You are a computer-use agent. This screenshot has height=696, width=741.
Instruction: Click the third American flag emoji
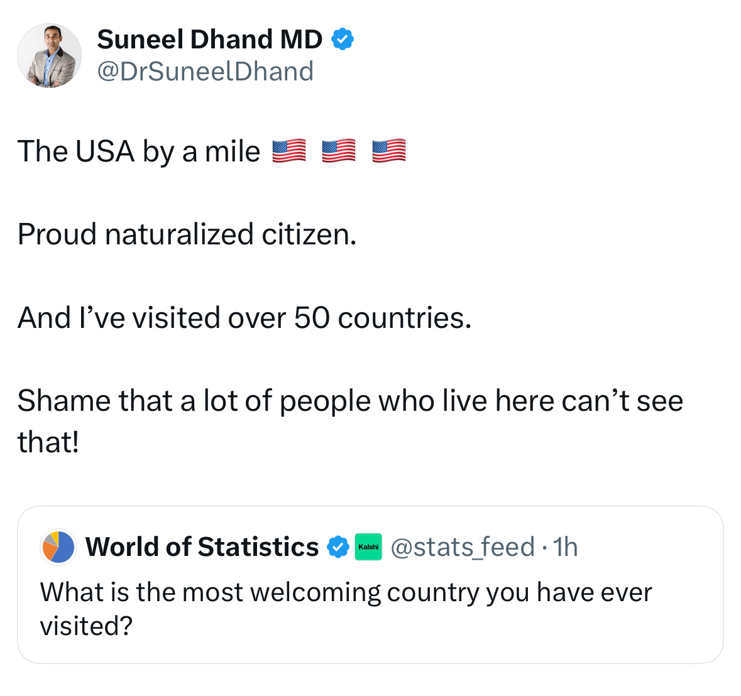[x=389, y=151]
